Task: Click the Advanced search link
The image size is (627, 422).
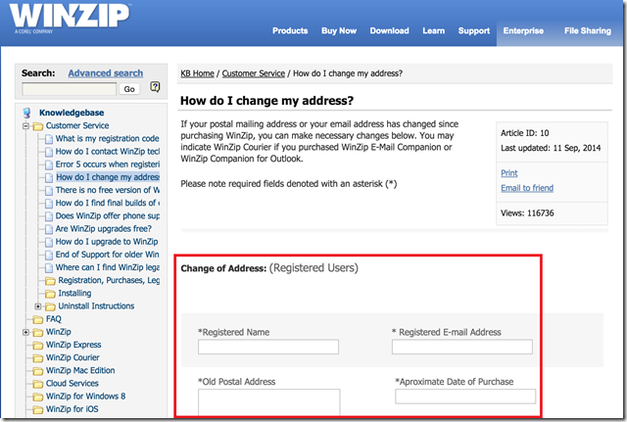Action: coord(105,73)
